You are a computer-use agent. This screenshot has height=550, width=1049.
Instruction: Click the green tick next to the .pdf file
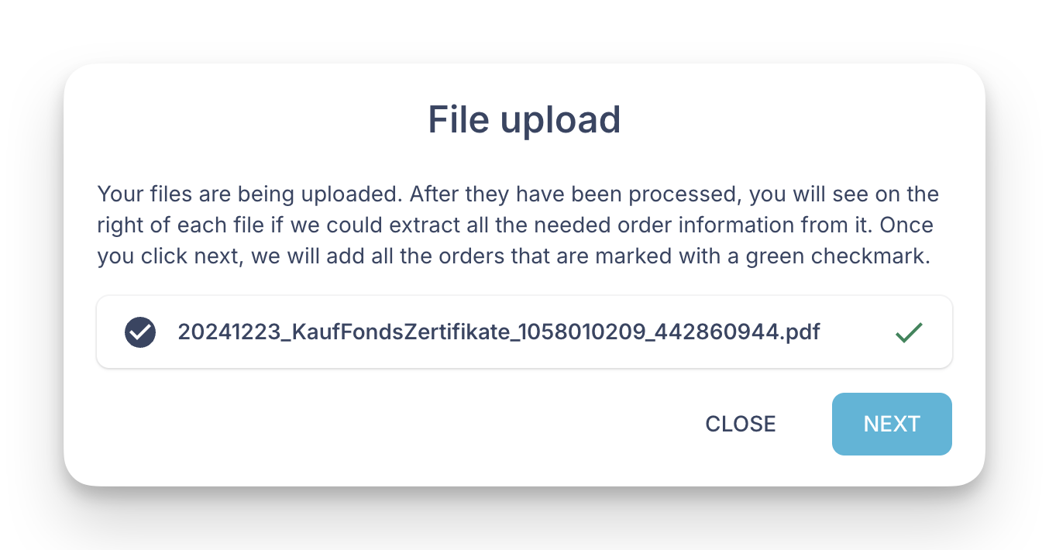pos(909,332)
